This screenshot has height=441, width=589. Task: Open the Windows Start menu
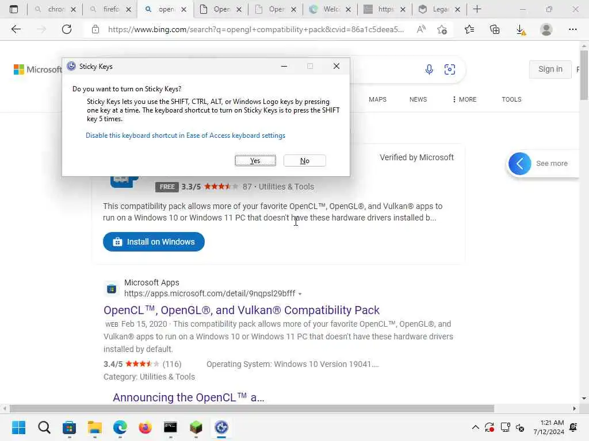(18, 427)
